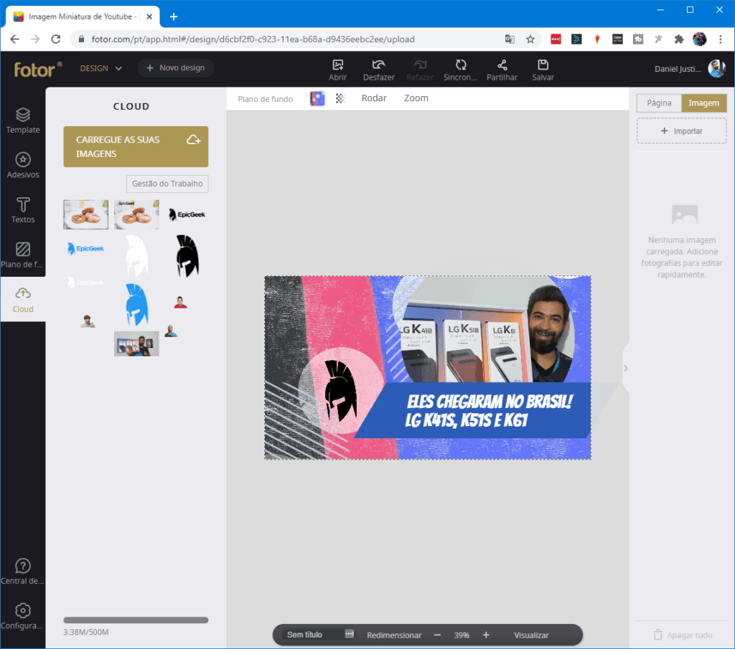Click the Importar button
This screenshot has height=649, width=735.
681,131
